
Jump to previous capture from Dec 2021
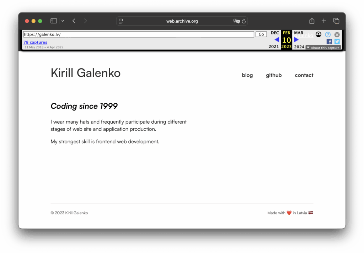(277, 40)
